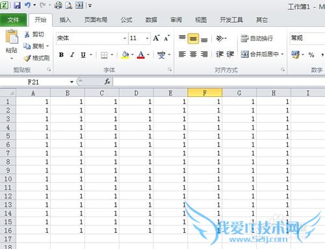Open the borders dropdown arrow
Screen dimensions: 325x249
tap(112, 55)
